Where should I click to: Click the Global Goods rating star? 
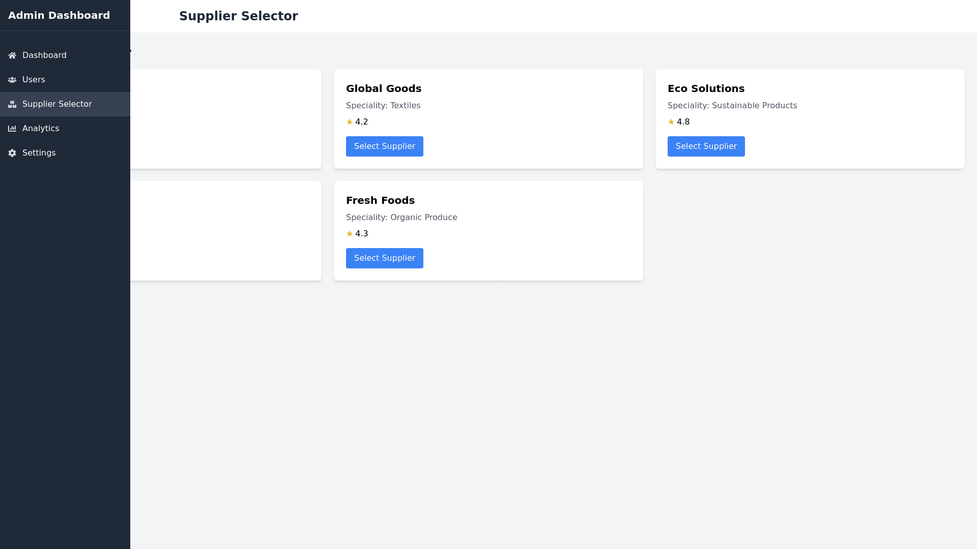click(x=350, y=122)
